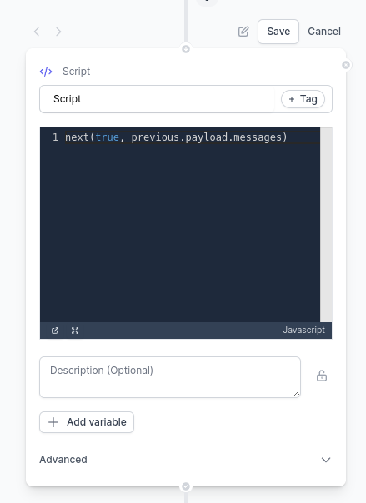Click the Advanced section label

pyautogui.click(x=63, y=460)
